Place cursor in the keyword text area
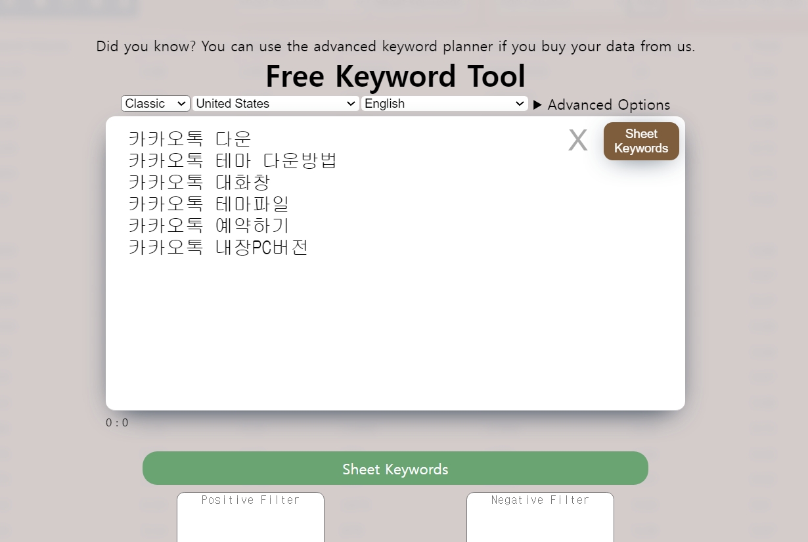 [394, 315]
